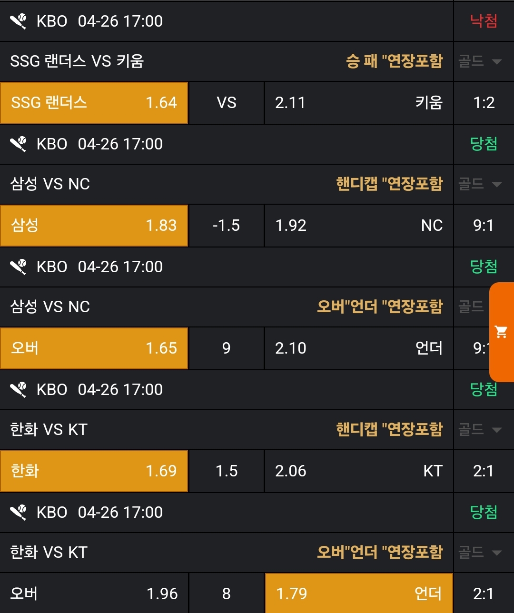Select highlighted 언더 at odds 1.79
This screenshot has width=514, height=613.
[359, 593]
